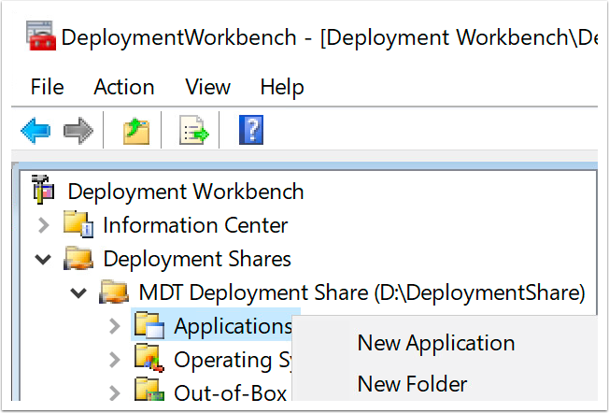Viewport: 609px width, 413px height.
Task: Select the Out-of-Box tree label
Action: [231, 392]
